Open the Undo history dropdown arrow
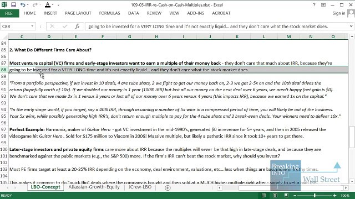355x199 pixels. pos(28,5)
